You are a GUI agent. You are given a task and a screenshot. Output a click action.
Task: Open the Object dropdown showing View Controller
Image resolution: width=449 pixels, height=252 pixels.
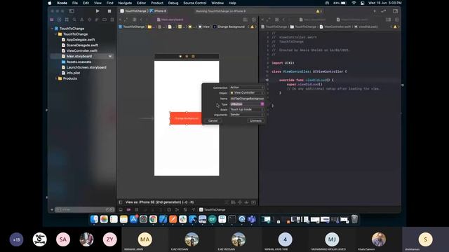coord(246,93)
